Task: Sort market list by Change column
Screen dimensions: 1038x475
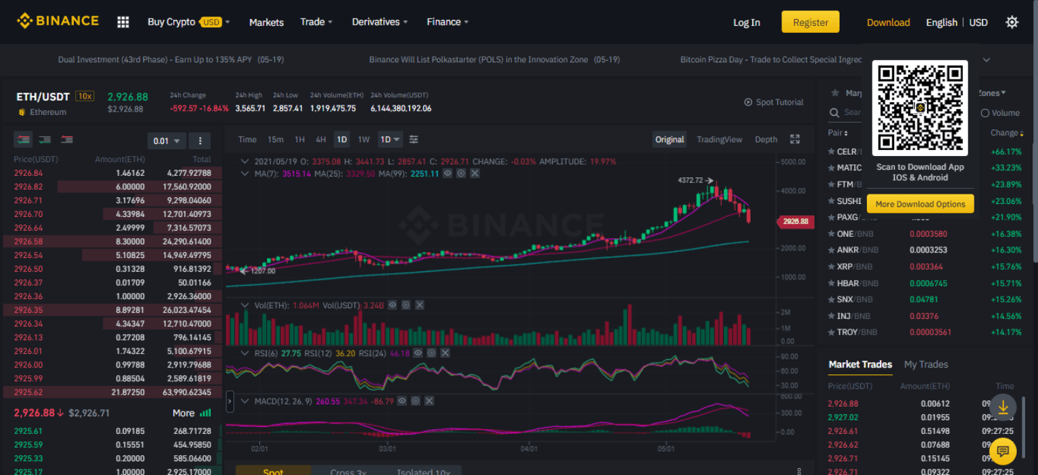Action: point(1007,133)
